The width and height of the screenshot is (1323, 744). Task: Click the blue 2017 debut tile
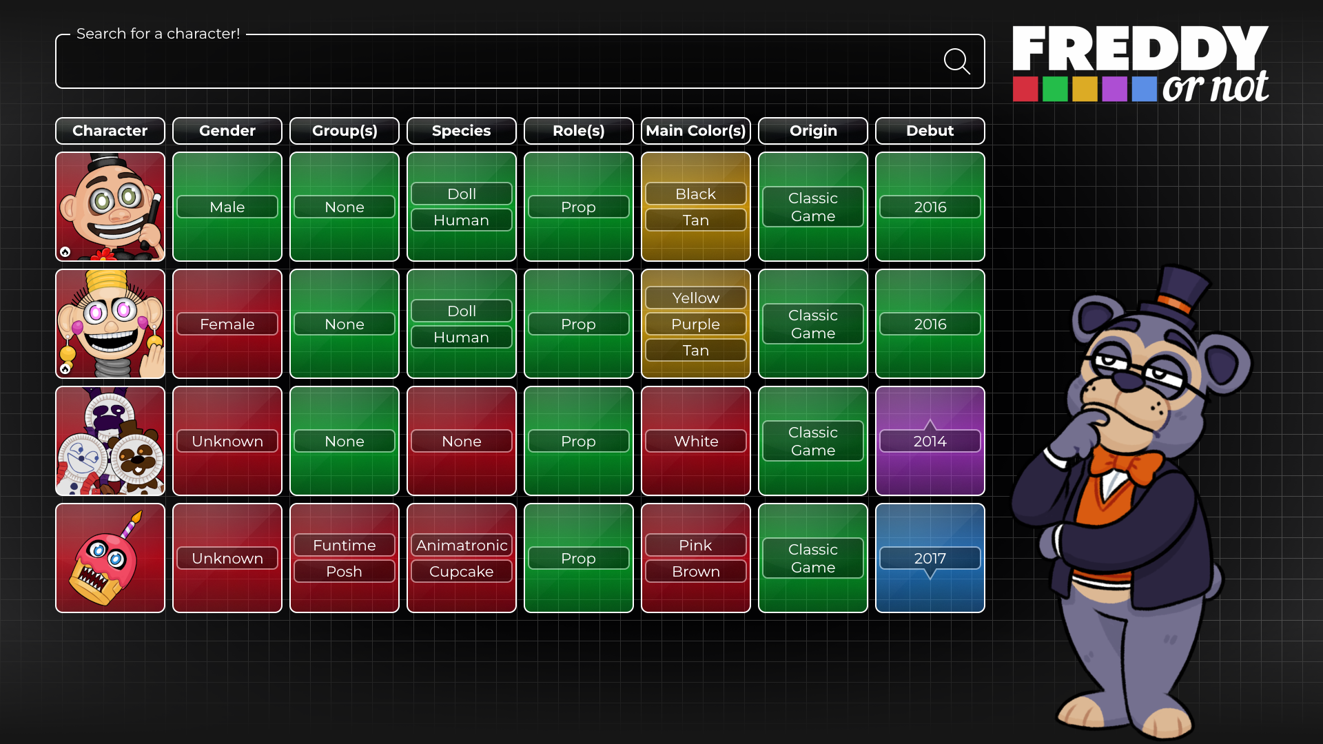coord(930,558)
